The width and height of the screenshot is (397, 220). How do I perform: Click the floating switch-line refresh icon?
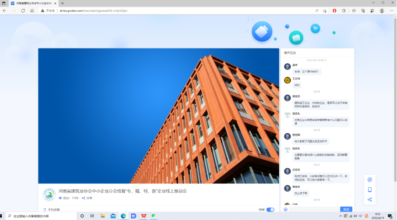370,180
